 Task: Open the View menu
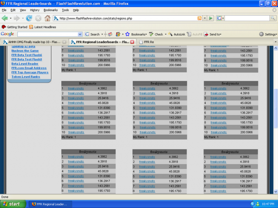click(x=23, y=10)
